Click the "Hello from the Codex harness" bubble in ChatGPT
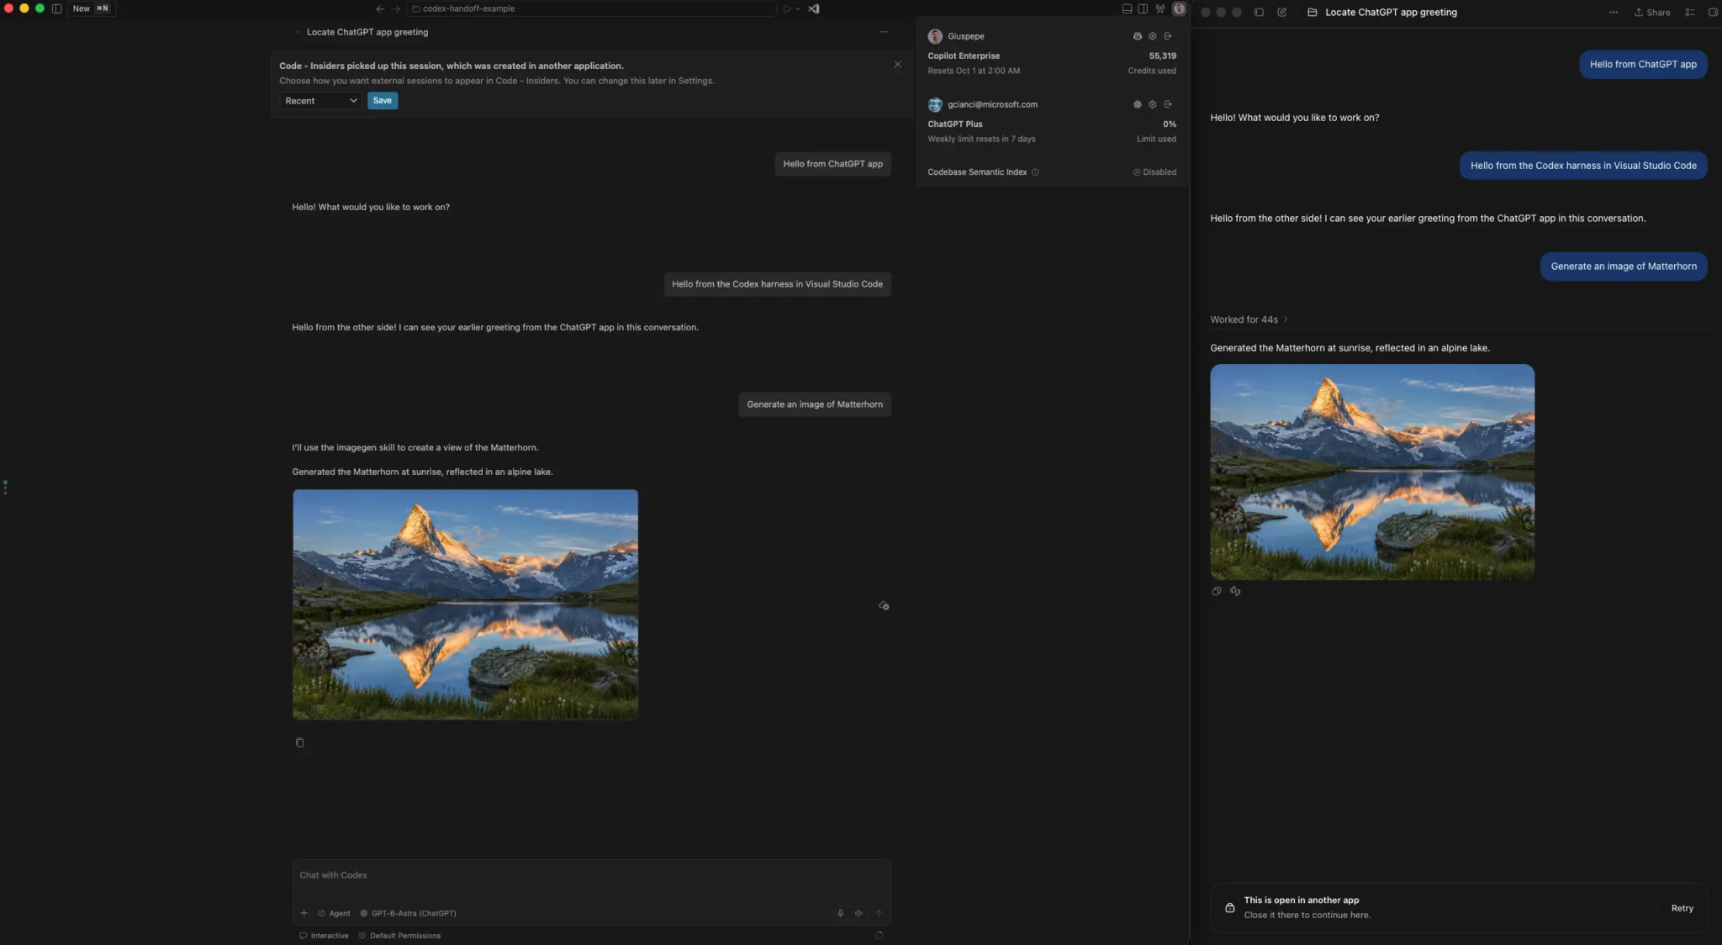The width and height of the screenshot is (1722, 945). (1583, 166)
